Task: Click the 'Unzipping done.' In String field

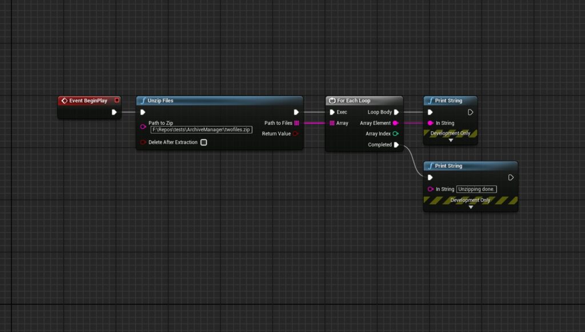Action: [x=476, y=189]
